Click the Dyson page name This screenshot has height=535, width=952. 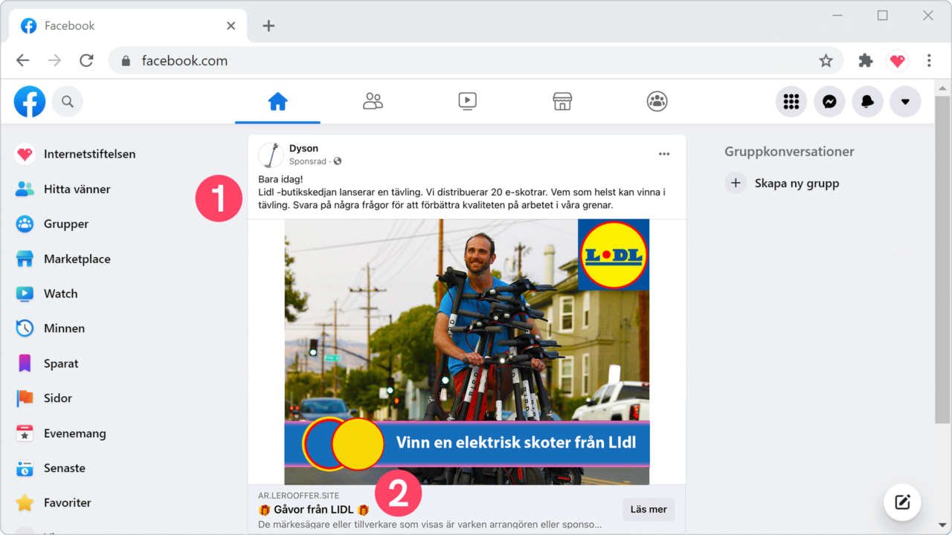(303, 149)
